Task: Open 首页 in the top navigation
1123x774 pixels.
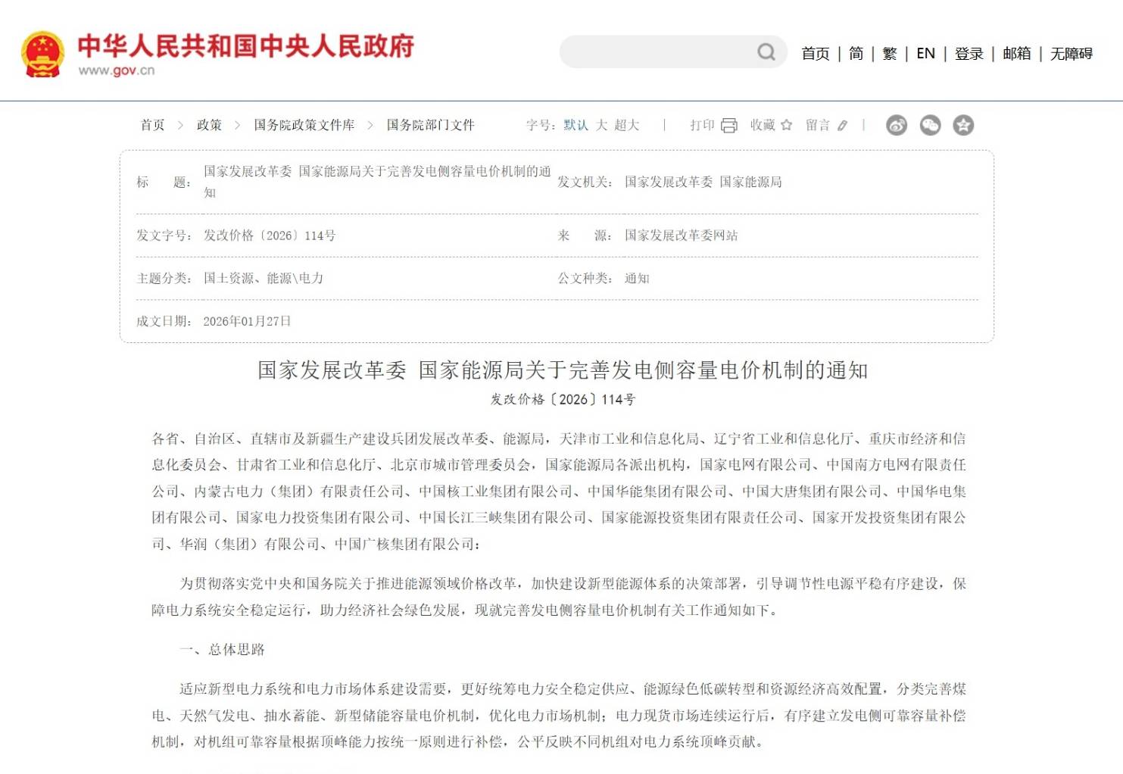Action: tap(816, 54)
